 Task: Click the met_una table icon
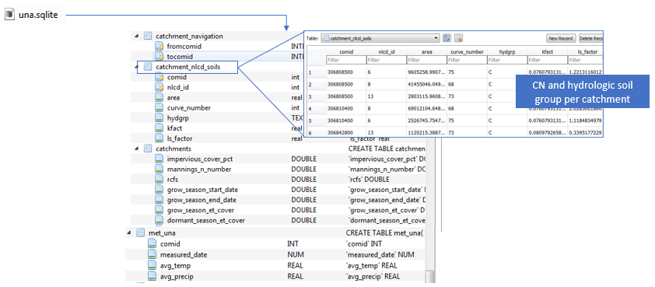(141, 233)
